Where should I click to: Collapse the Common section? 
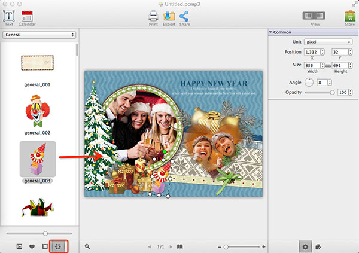click(x=271, y=32)
